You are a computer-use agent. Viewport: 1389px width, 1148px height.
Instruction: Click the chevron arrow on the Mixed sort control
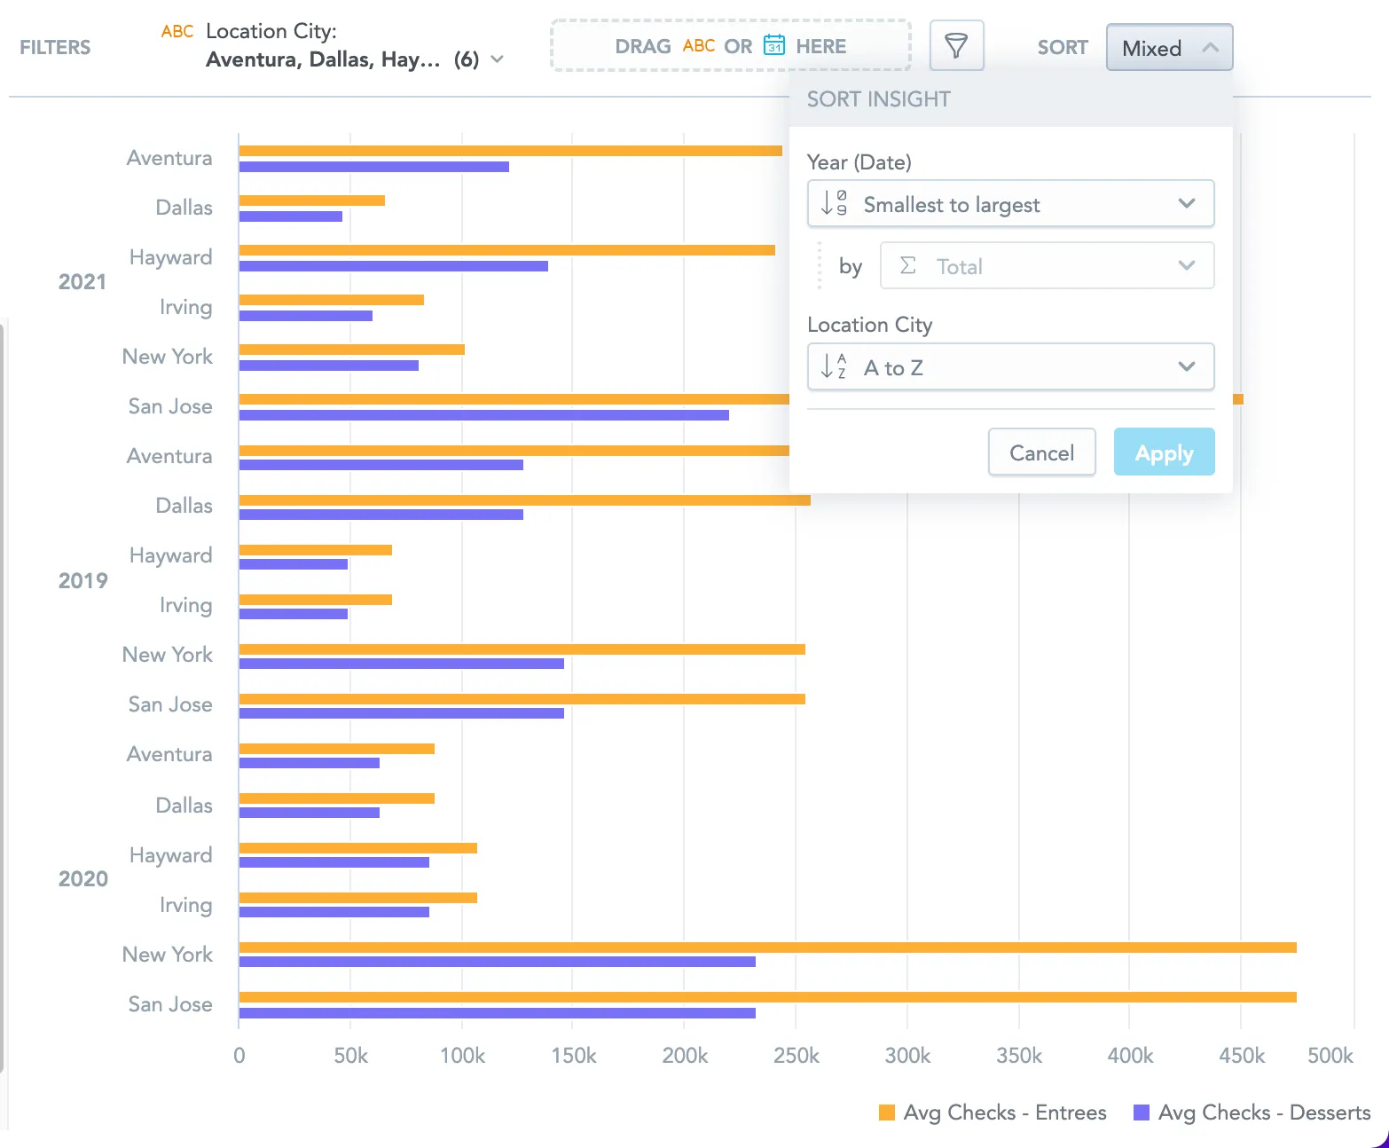point(1212,48)
